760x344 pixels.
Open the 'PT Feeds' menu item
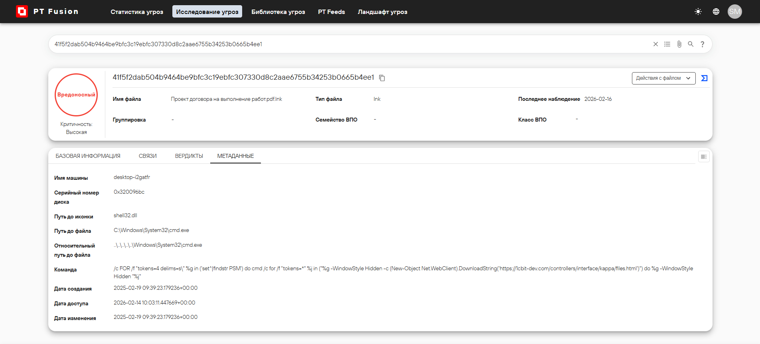click(x=332, y=12)
